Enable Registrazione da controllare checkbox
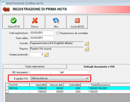130x102 pixels. [58, 33]
